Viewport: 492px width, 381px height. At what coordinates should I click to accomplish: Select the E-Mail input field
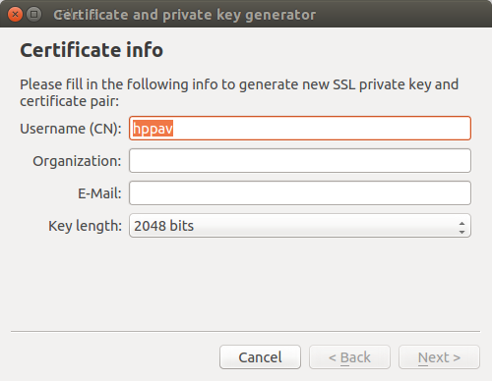click(300, 193)
